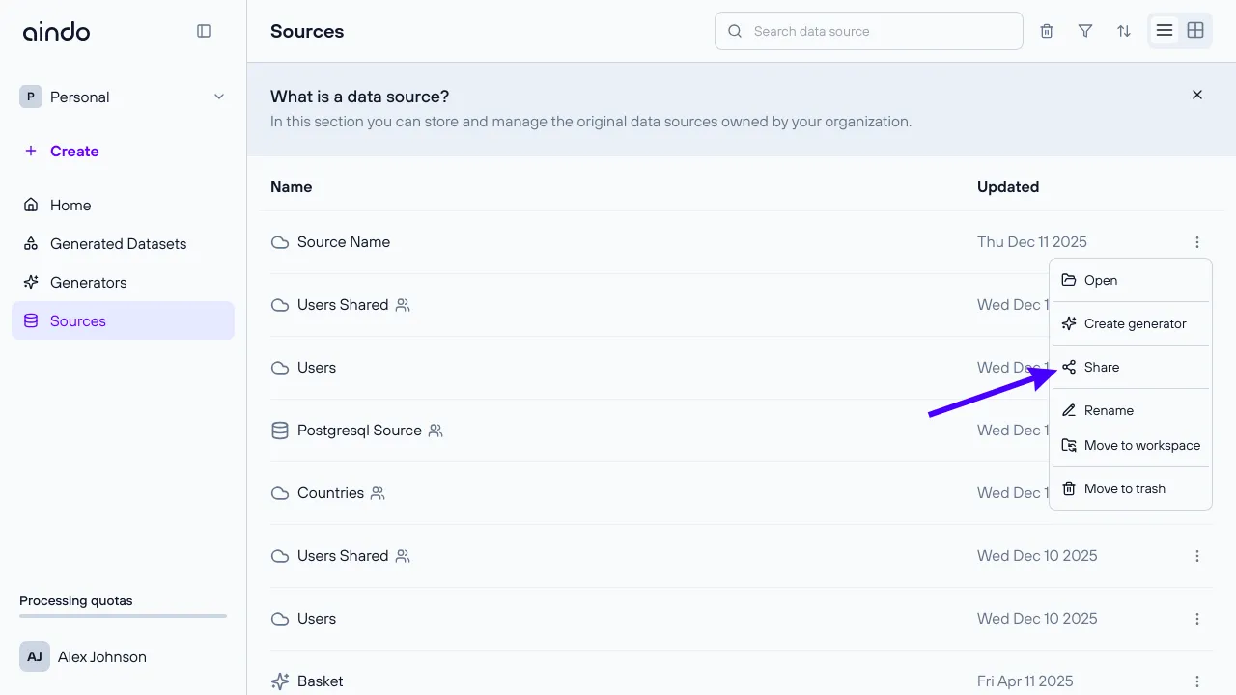Toggle list view layout
Screen dimensions: 1236x695
(1165, 30)
